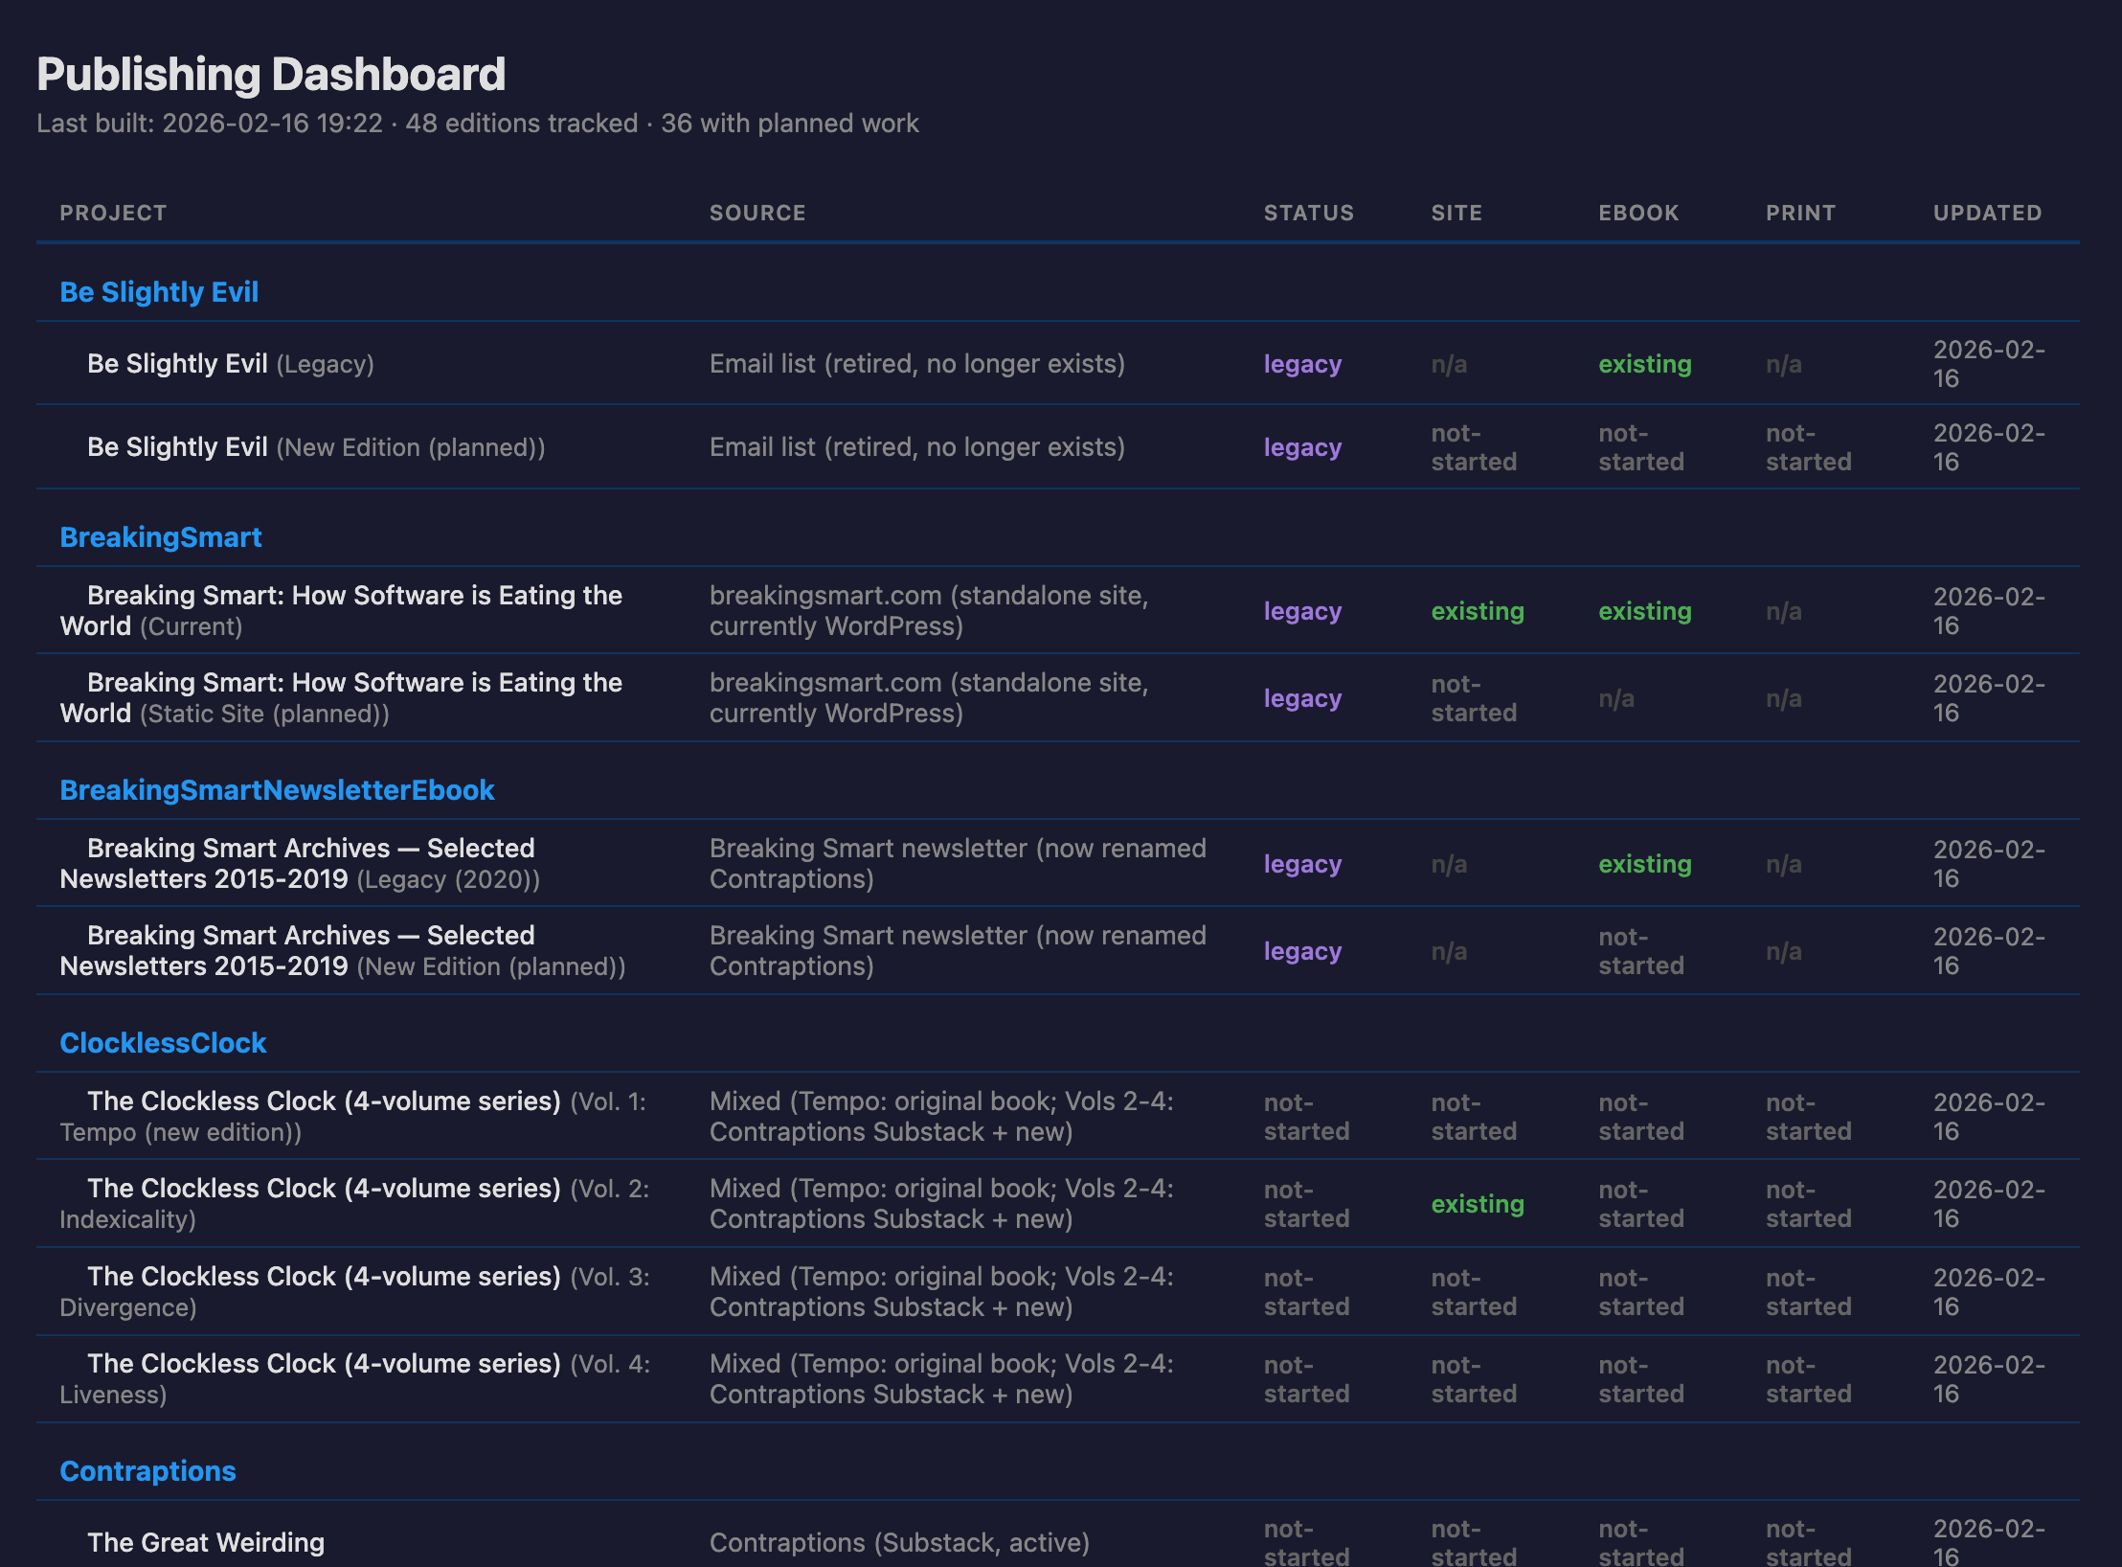The image size is (2122, 1567).
Task: Click the UPDATED column header
Action: [x=1987, y=213]
